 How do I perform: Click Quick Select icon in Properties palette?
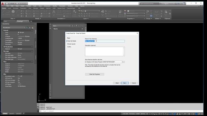(32, 28)
